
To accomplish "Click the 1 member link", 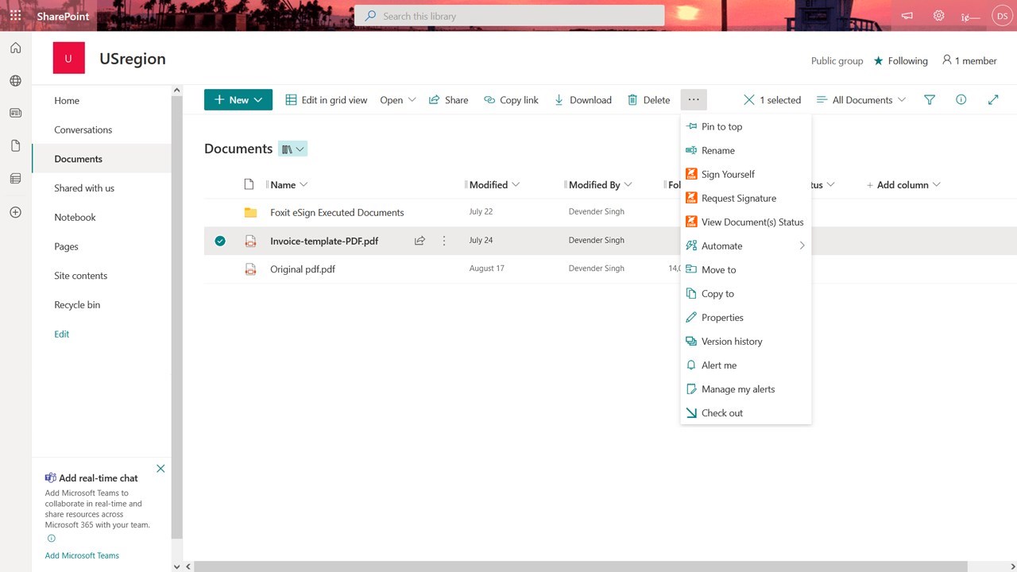I will coord(969,60).
